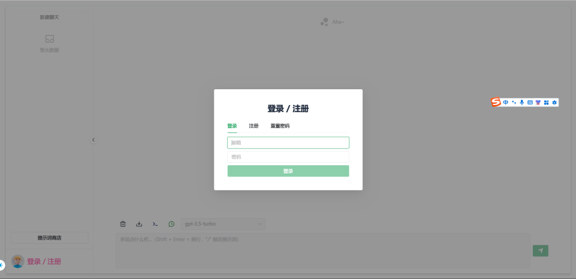Open the 提示词商店 button
Image resolution: width=576 pixels, height=279 pixels.
(x=49, y=238)
